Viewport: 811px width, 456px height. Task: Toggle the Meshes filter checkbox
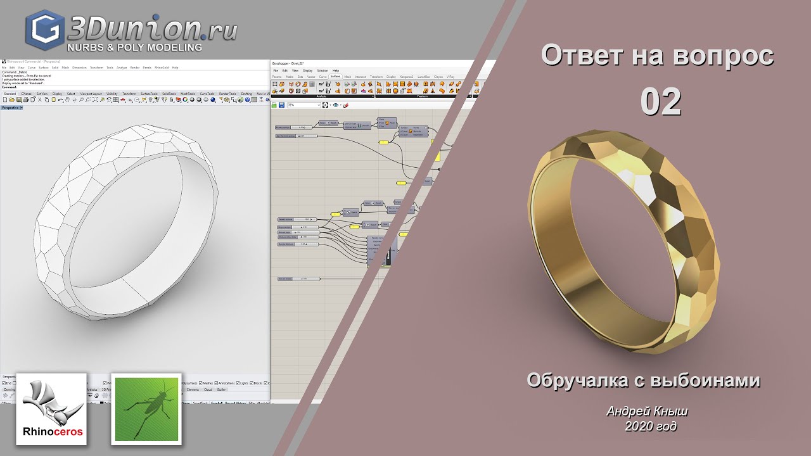point(200,383)
